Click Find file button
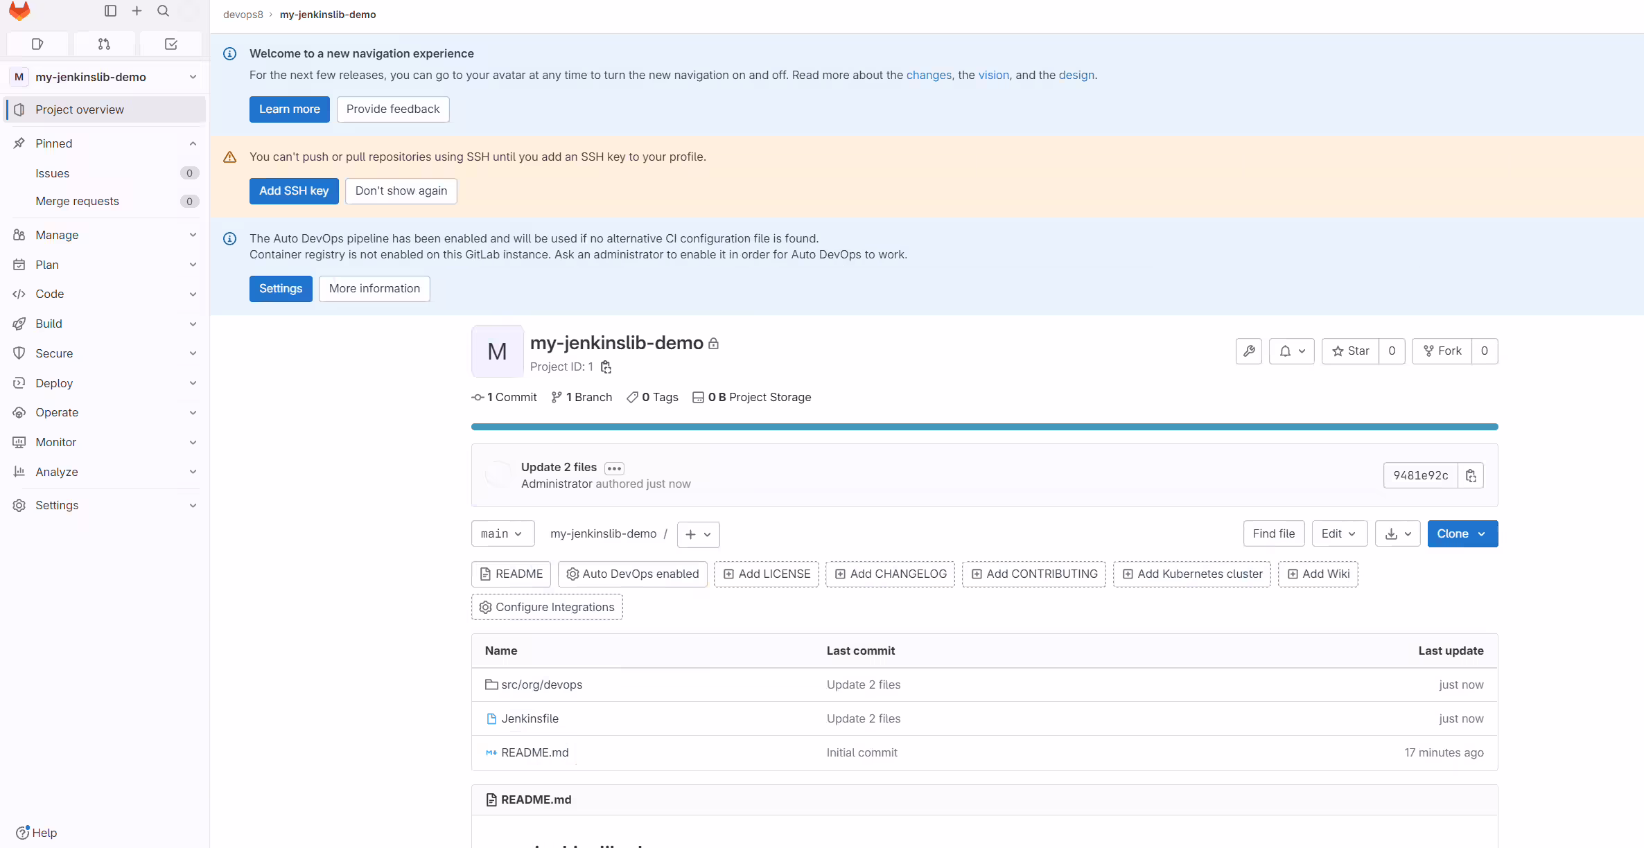 tap(1273, 533)
